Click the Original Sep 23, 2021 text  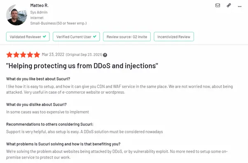coord(84,54)
